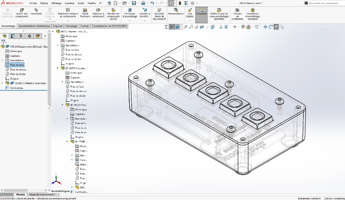This screenshot has width=345, height=200.
Task: Start a Nouvelle étude de mouvement
Action: (x=159, y=14)
